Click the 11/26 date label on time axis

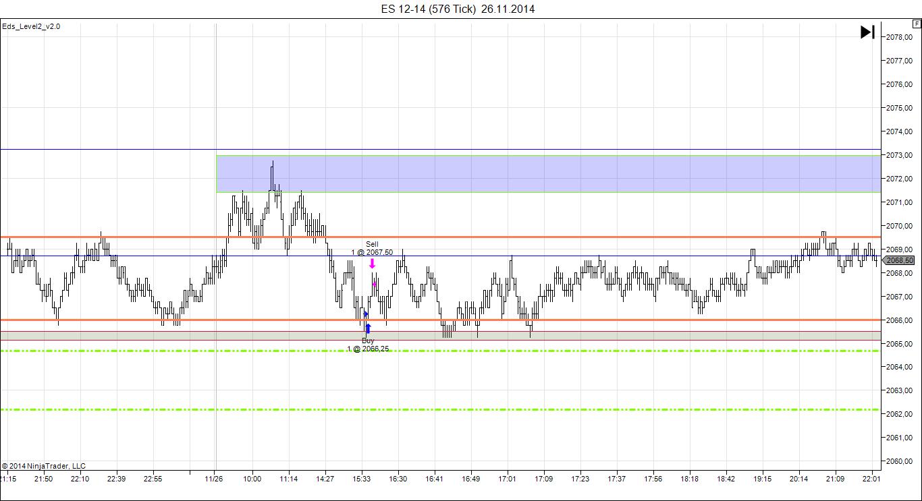pyautogui.click(x=214, y=479)
